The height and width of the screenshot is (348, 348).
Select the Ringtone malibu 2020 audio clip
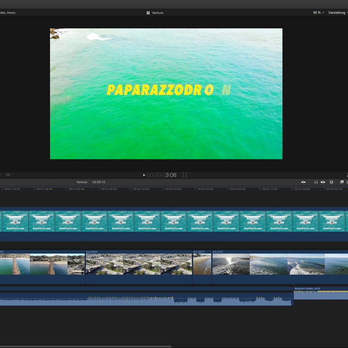(321, 293)
